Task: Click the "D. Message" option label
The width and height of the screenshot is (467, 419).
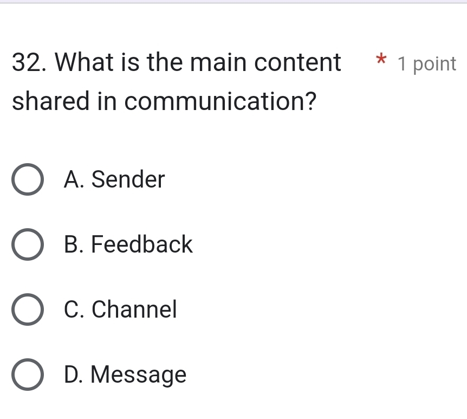Action: click(x=125, y=375)
